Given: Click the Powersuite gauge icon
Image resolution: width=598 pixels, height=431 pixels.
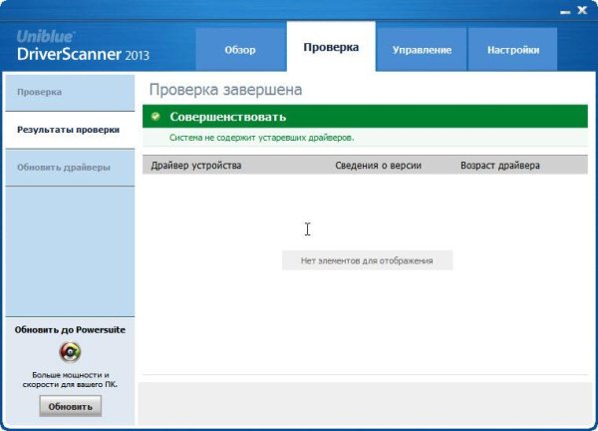Looking at the screenshot, I should click(70, 351).
